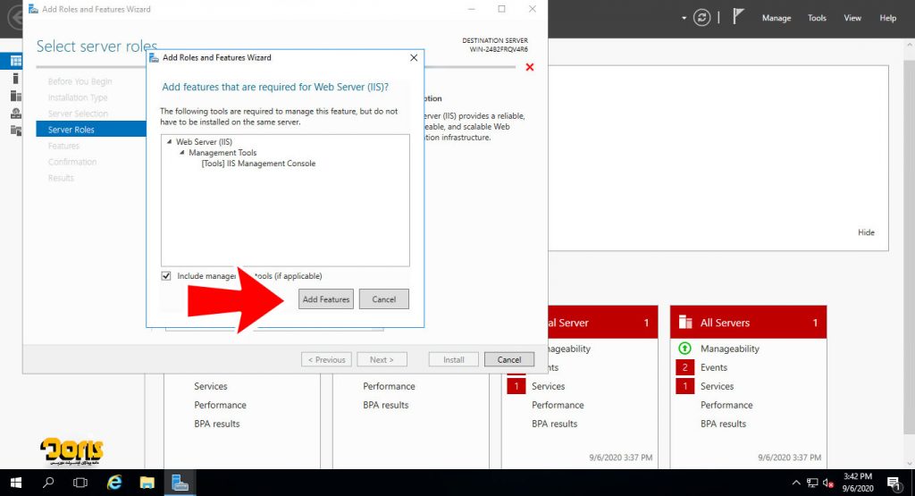Open Services in Local Server tile

548,386
